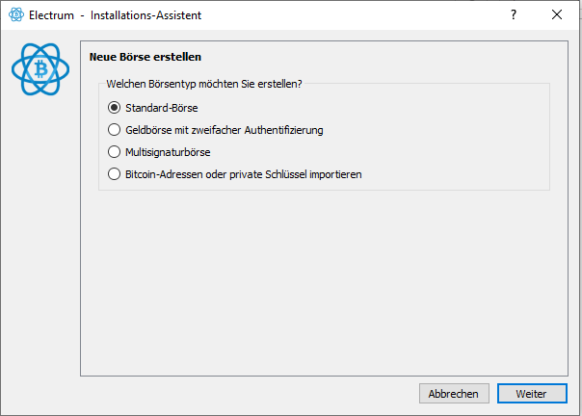Click the 'Installations-Assistent' title text
This screenshot has height=416, width=582.
coord(145,15)
